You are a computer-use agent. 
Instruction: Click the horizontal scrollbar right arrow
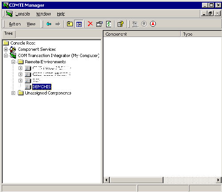pos(218,180)
